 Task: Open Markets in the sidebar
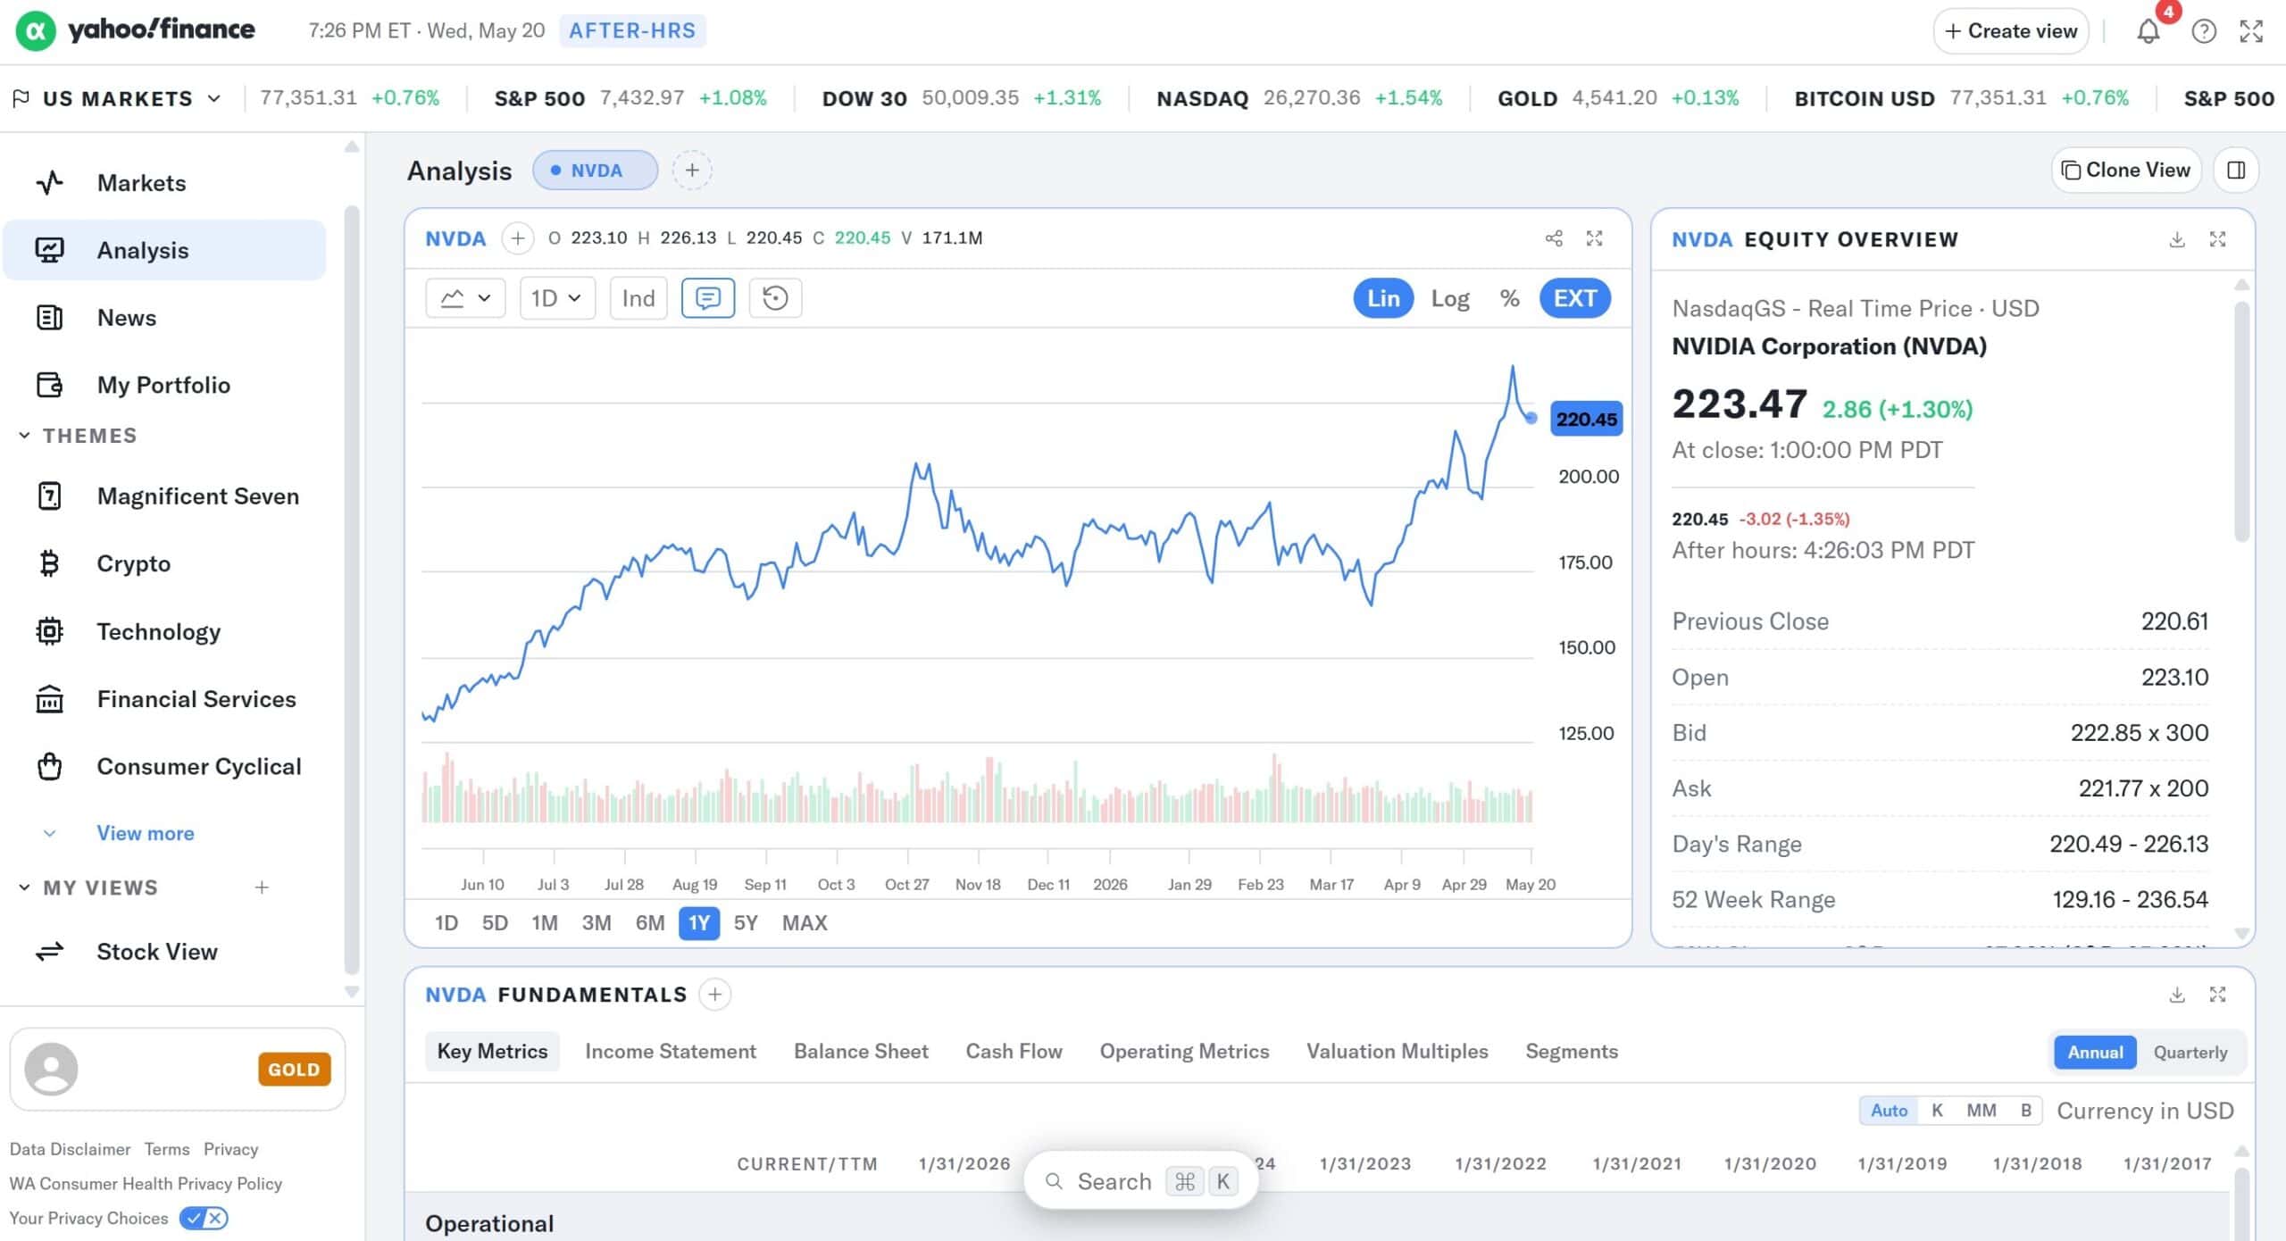[165, 183]
